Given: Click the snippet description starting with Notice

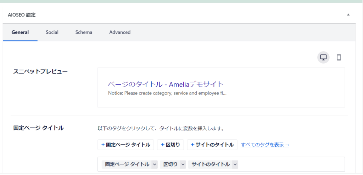Looking at the screenshot, I should click(167, 93).
